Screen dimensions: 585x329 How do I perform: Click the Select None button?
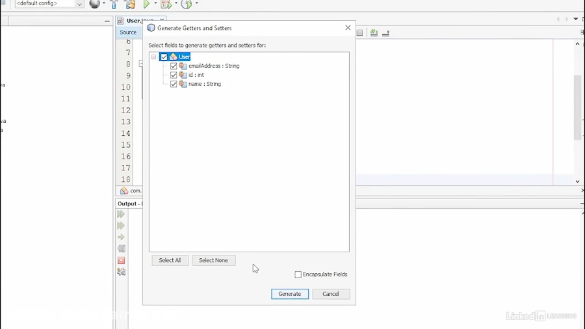[213, 260]
